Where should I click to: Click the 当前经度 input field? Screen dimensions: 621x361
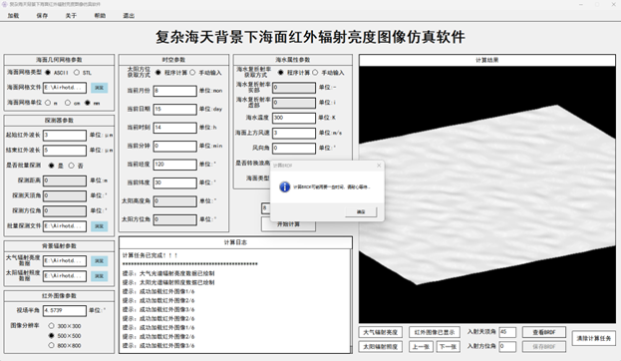click(175, 165)
